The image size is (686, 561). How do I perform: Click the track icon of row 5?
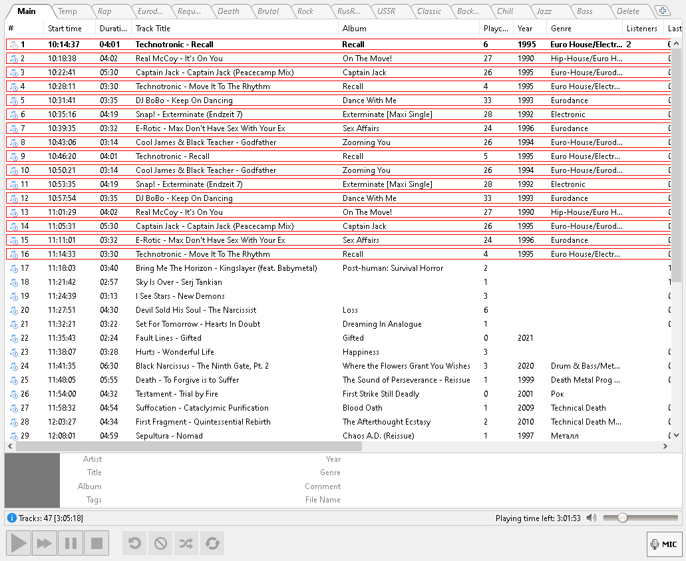[x=14, y=100]
